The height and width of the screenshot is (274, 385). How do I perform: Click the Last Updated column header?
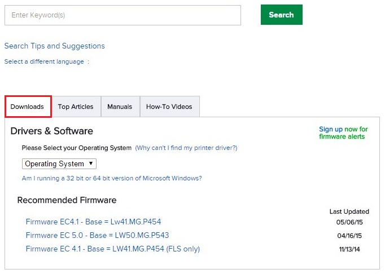coord(349,211)
